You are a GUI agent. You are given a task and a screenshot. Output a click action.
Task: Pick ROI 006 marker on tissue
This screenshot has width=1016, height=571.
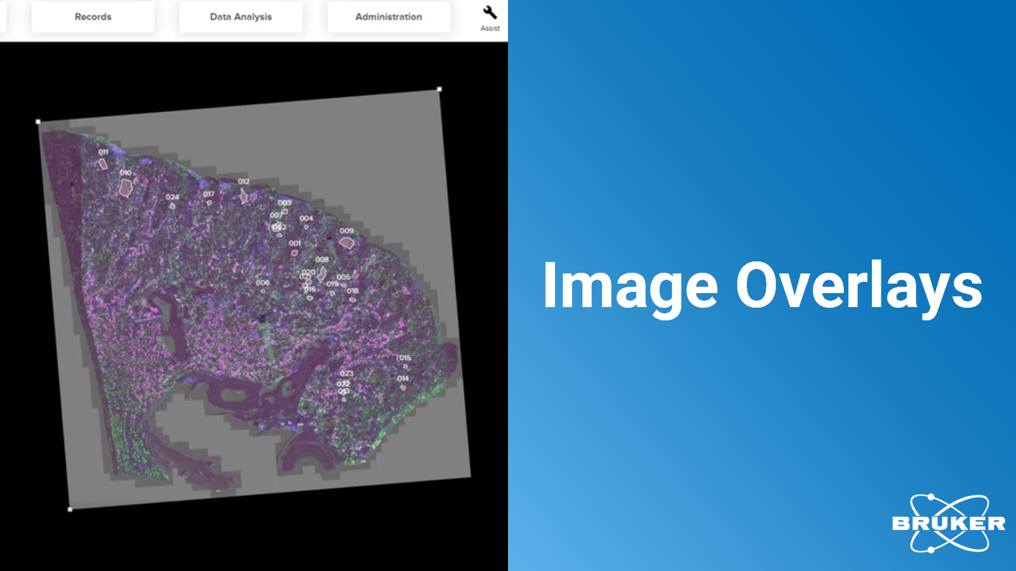263,291
